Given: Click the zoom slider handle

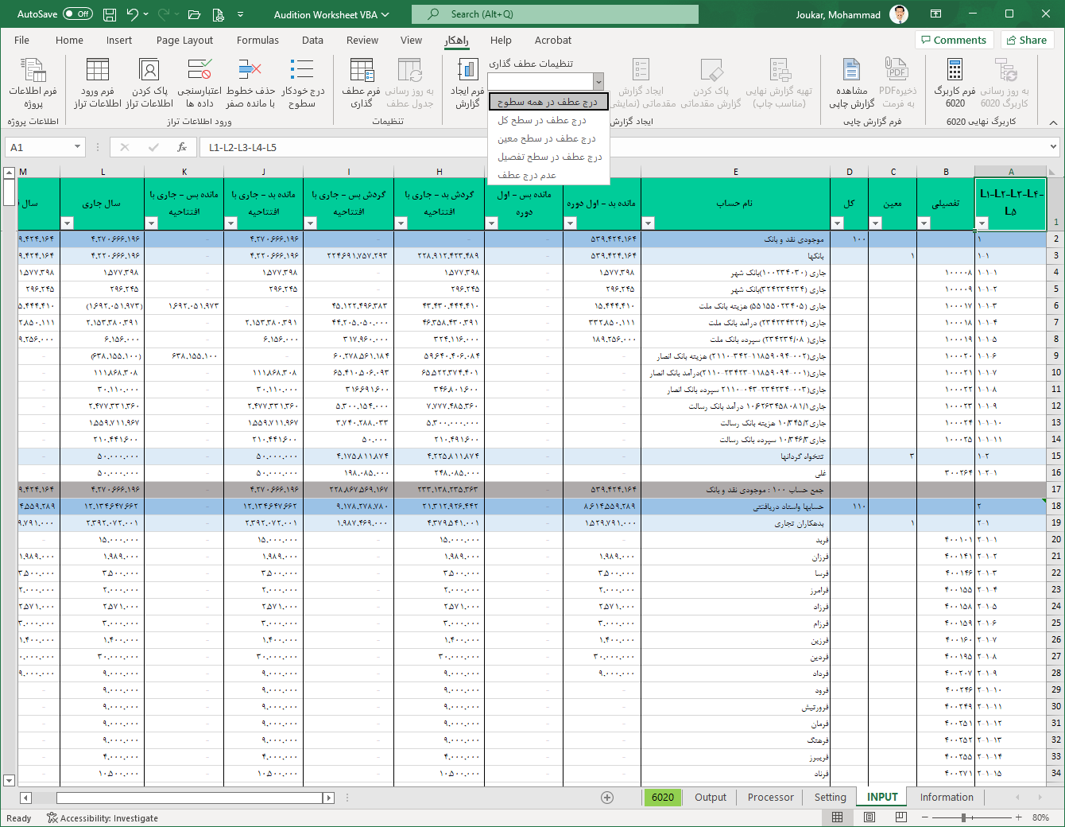Looking at the screenshot, I should coord(963,817).
